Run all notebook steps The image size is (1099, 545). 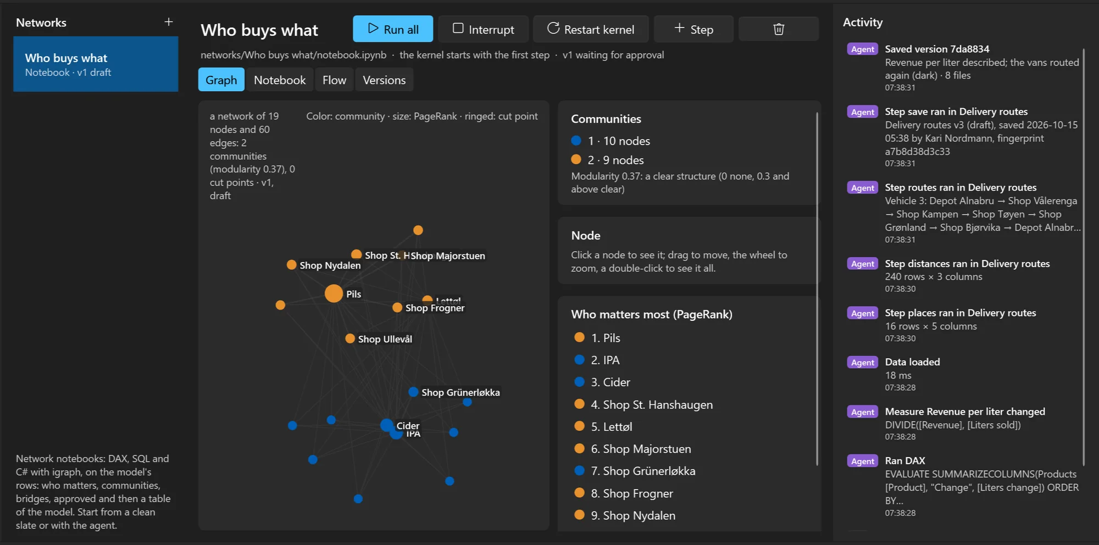coord(392,29)
